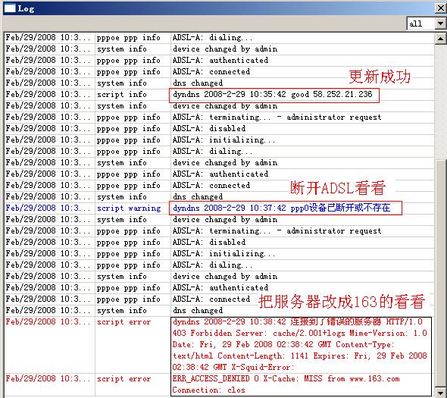Select the first 'terminating... - administrator request' row

(219, 118)
